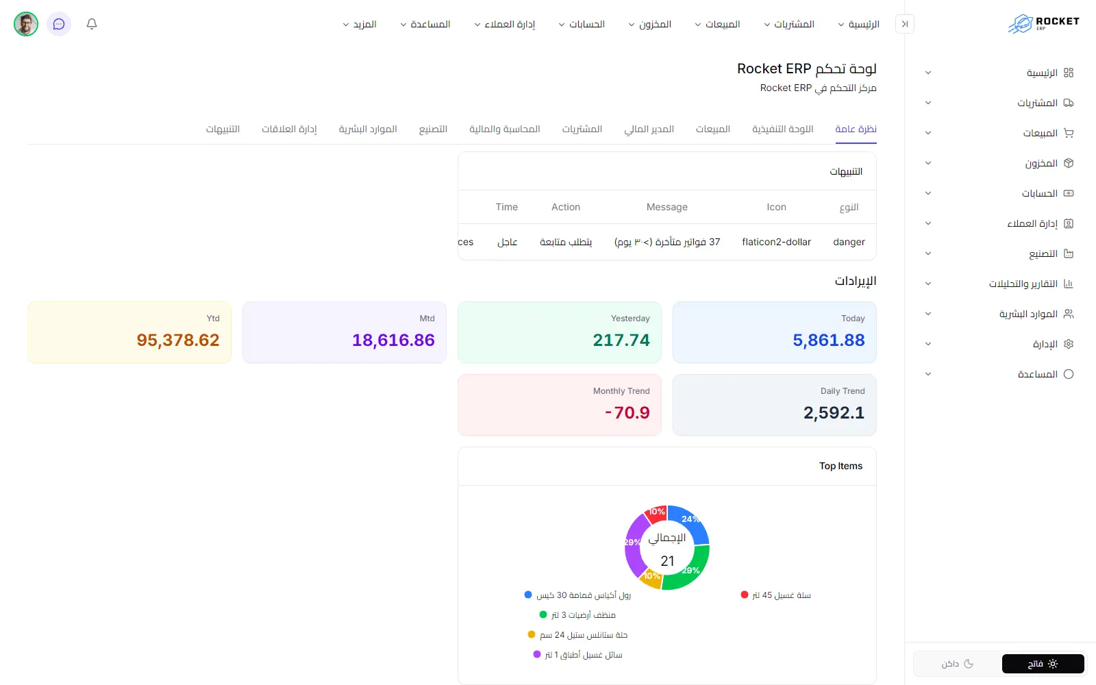The image size is (1096, 685).
Task: Click the Monthly Trend card -70.9
Action: [x=560, y=405]
